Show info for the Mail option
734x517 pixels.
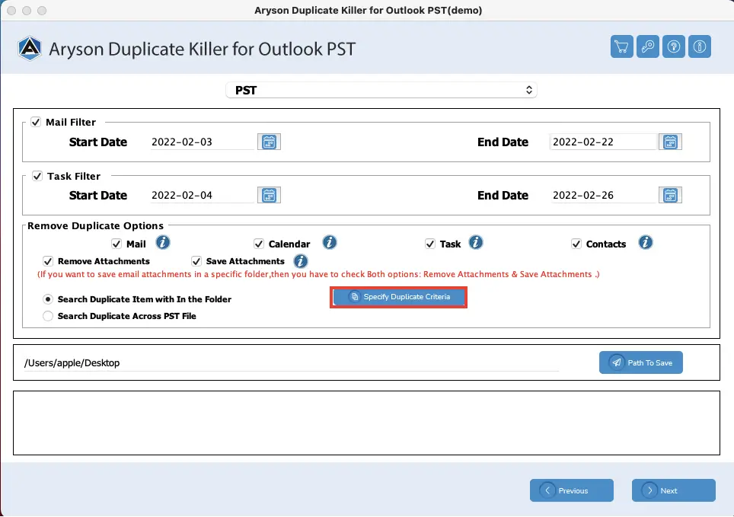(162, 243)
